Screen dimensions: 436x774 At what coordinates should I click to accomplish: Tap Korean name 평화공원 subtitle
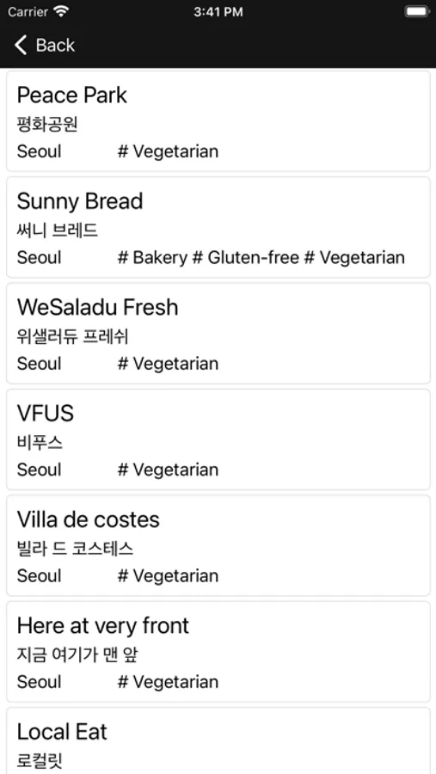(x=47, y=124)
